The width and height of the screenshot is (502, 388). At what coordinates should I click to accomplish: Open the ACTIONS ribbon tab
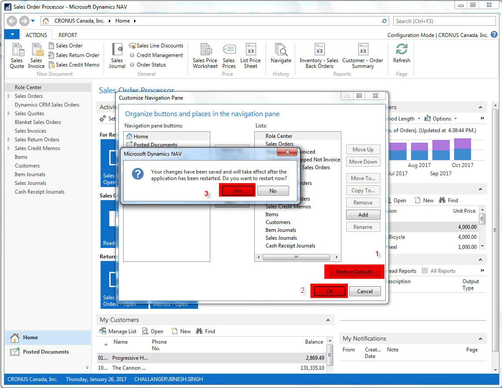(x=36, y=35)
